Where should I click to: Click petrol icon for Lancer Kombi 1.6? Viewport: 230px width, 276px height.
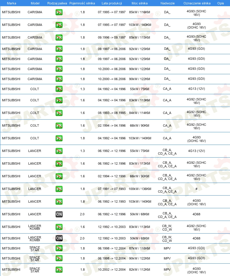pos(59,227)
